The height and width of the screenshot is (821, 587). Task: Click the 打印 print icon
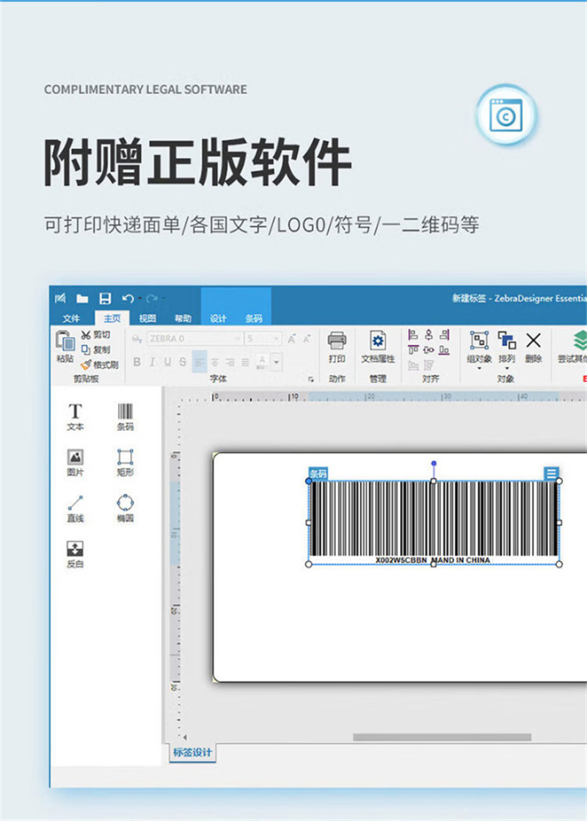[336, 347]
